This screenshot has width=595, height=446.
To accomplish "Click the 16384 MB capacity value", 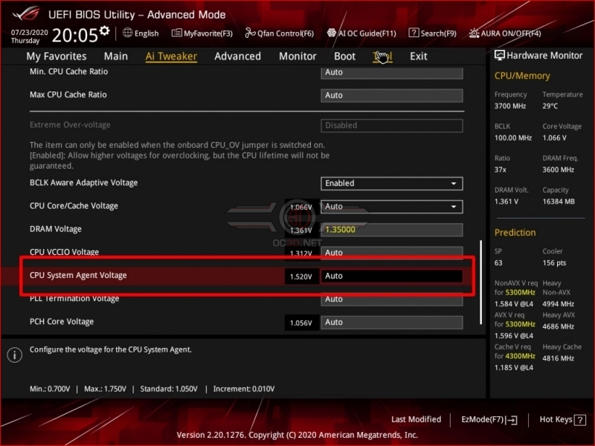I will pos(559,201).
